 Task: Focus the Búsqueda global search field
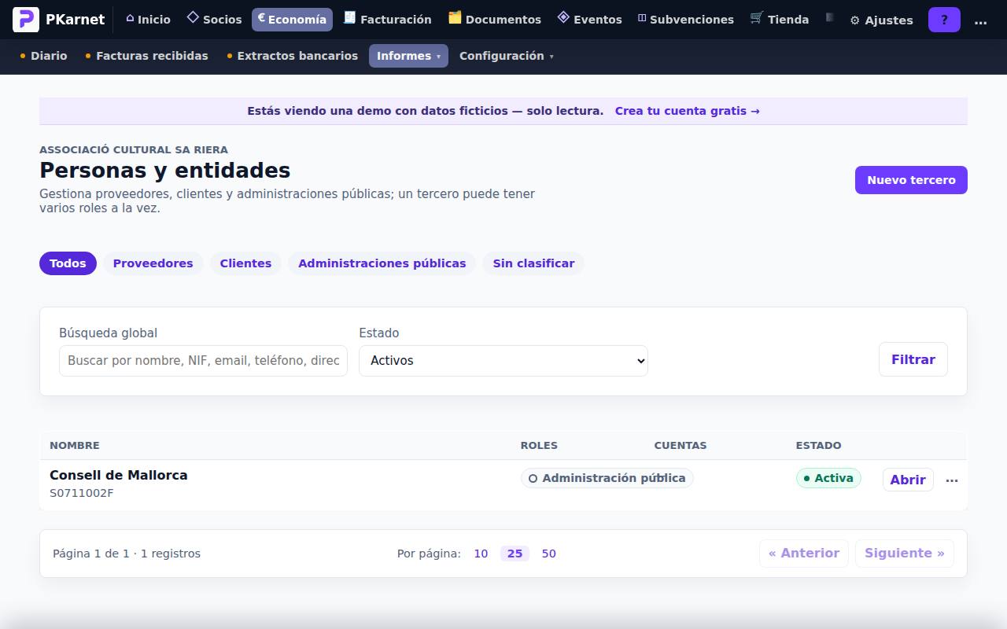click(203, 361)
